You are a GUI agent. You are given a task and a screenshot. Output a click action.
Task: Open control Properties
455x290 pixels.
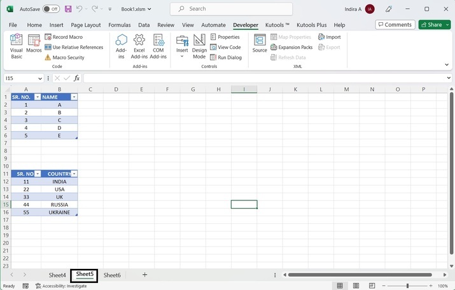225,37
